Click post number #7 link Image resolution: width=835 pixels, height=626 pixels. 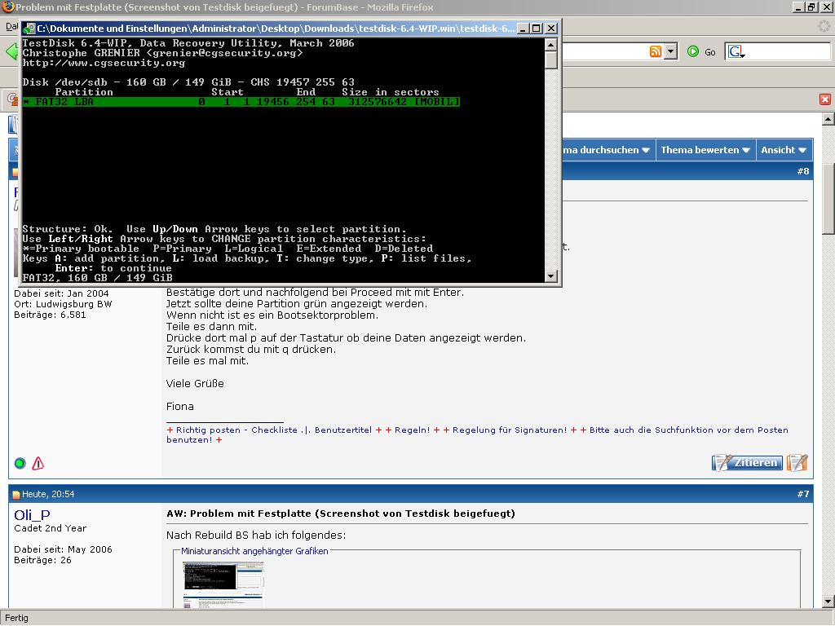(x=803, y=494)
